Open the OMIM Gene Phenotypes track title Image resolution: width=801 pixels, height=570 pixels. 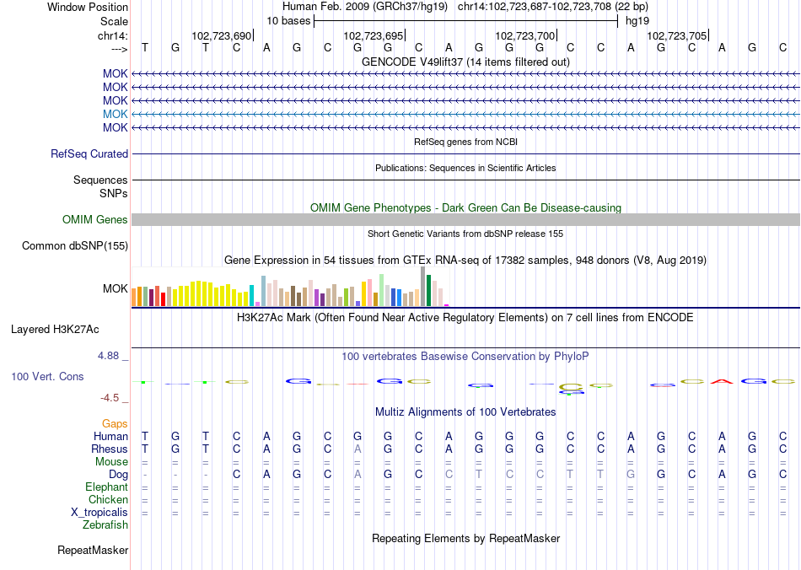pyautogui.click(x=465, y=208)
